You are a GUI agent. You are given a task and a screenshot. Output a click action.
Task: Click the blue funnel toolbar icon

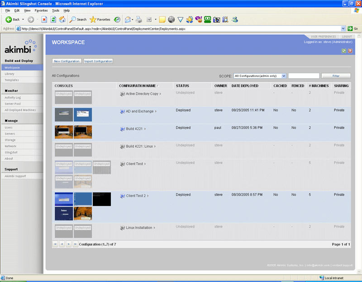click(180, 19)
